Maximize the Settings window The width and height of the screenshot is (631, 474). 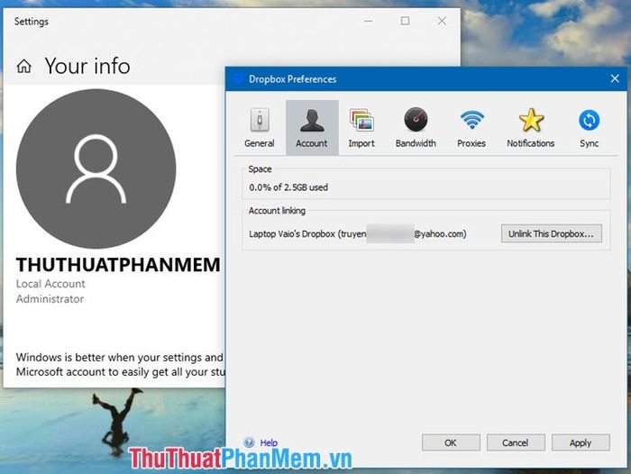[406, 21]
